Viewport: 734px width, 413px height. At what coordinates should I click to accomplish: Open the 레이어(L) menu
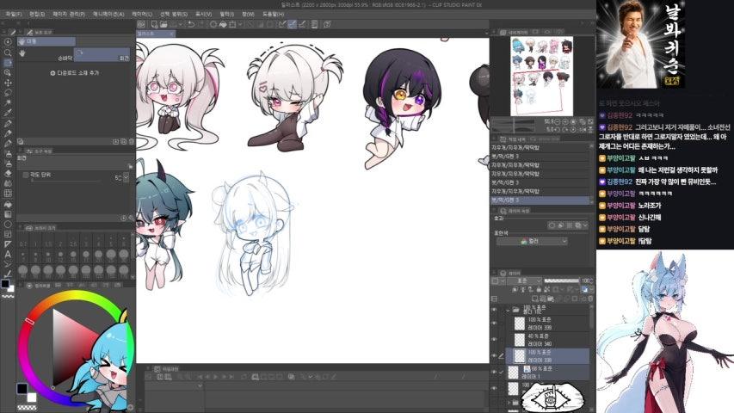coord(139,14)
